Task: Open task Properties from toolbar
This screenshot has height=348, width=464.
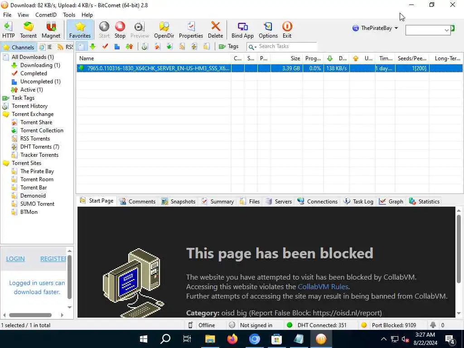Action: tap(191, 30)
